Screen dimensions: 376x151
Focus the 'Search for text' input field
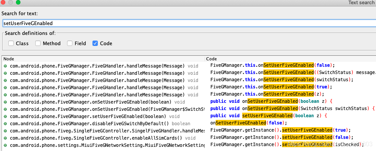189,23
